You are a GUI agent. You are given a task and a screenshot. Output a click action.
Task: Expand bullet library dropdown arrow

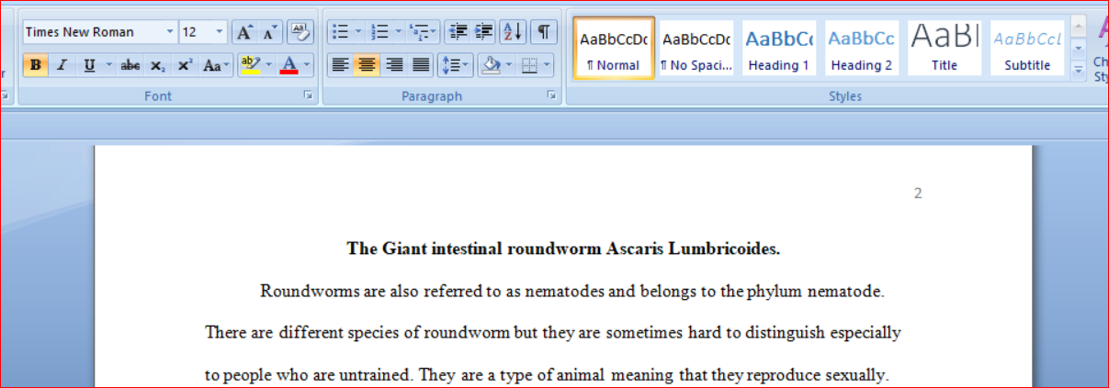tap(358, 32)
